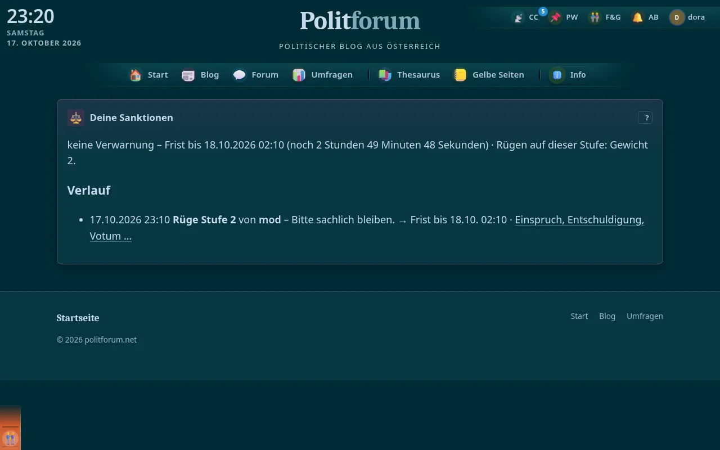Image resolution: width=720 pixels, height=450 pixels.
Task: Open the orange people widget at the screen edge
Action: point(10,438)
